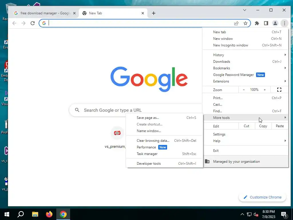Open Clear browsing data...
This screenshot has width=293, height=220.
point(165,140)
